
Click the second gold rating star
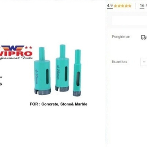coord(119,6)
